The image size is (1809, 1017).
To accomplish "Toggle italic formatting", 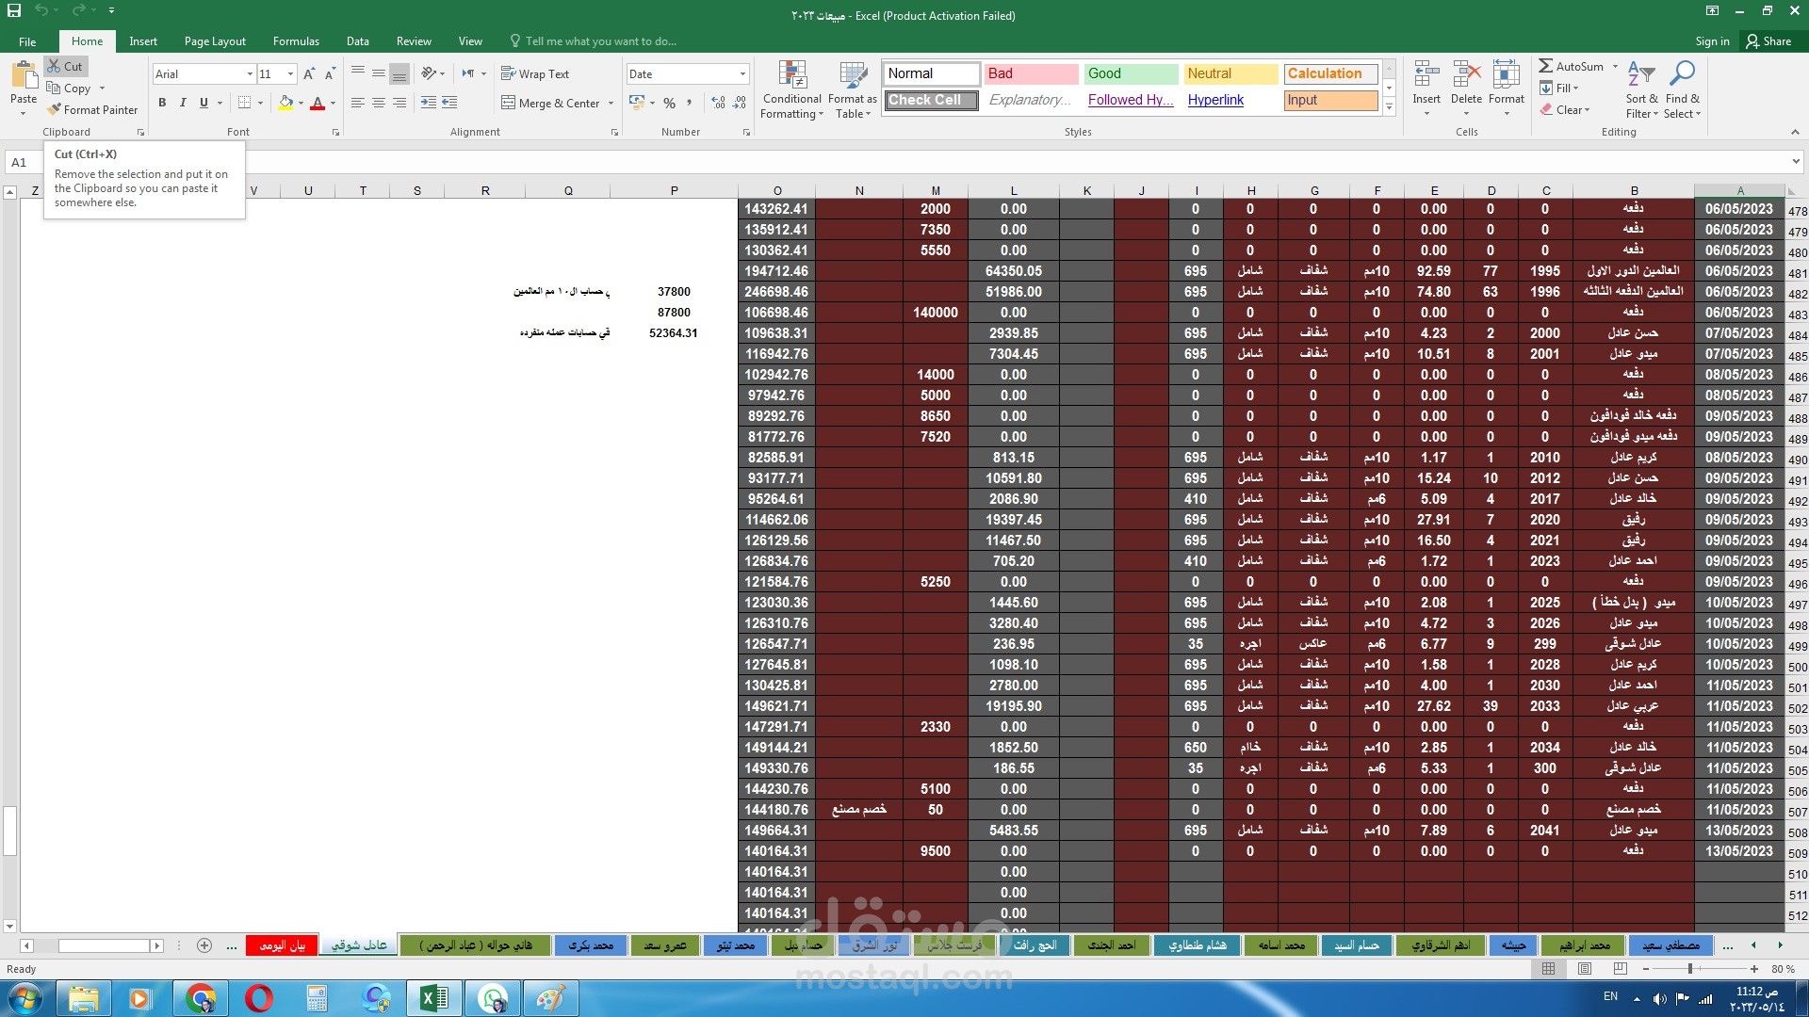I will [183, 103].
